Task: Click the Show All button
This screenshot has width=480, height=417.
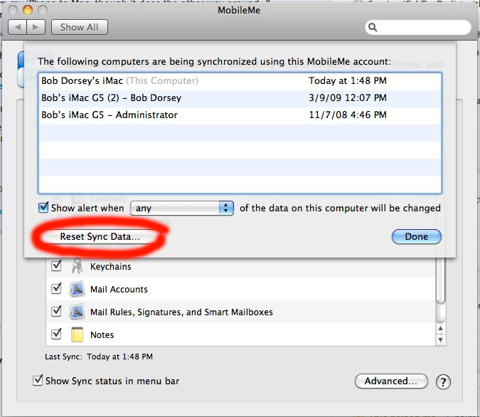Action: [79, 27]
